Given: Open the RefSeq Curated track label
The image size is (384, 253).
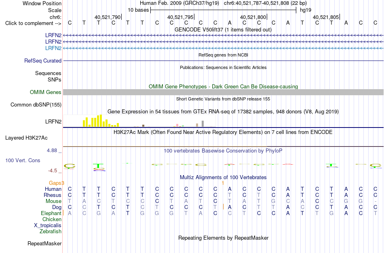Looking at the screenshot, I should pyautogui.click(x=42, y=61).
